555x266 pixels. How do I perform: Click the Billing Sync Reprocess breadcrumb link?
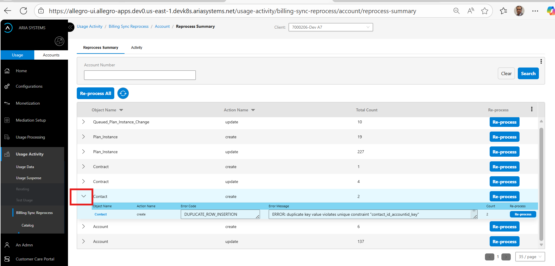click(128, 26)
